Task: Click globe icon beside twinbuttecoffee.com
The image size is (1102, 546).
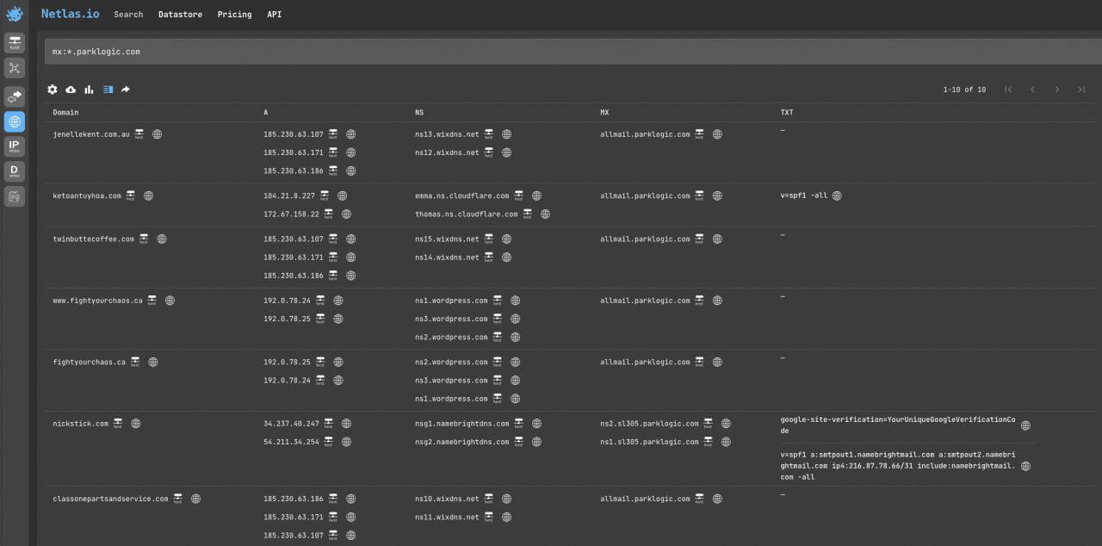Action: pyautogui.click(x=161, y=239)
